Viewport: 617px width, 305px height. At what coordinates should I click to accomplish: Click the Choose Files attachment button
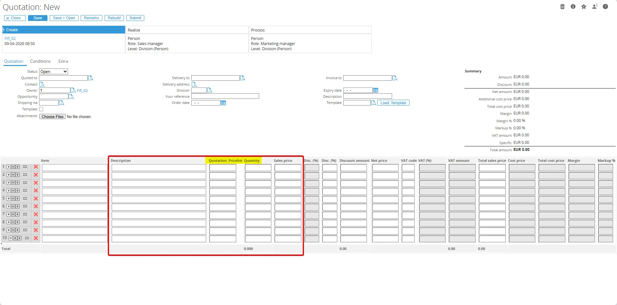pos(53,117)
